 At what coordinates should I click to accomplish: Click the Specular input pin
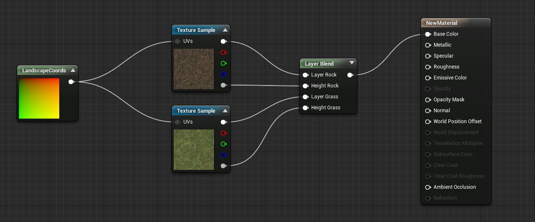click(428, 56)
